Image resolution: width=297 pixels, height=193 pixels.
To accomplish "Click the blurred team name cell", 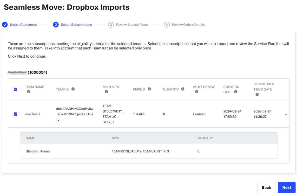I will [32, 114].
